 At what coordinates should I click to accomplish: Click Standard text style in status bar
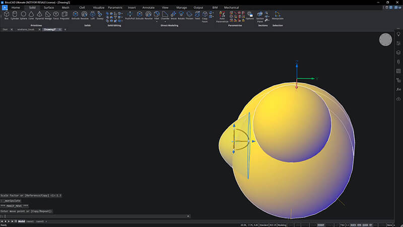coord(264,225)
